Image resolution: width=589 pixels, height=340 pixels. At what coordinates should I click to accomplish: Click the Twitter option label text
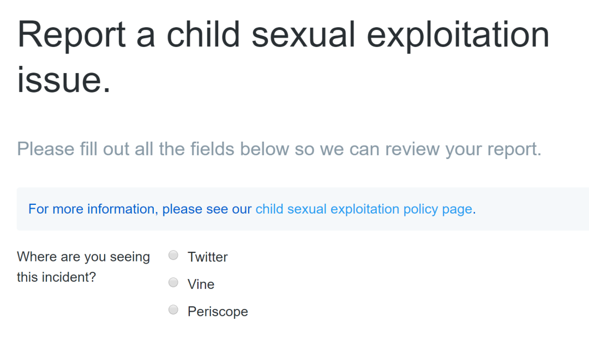[x=207, y=257]
